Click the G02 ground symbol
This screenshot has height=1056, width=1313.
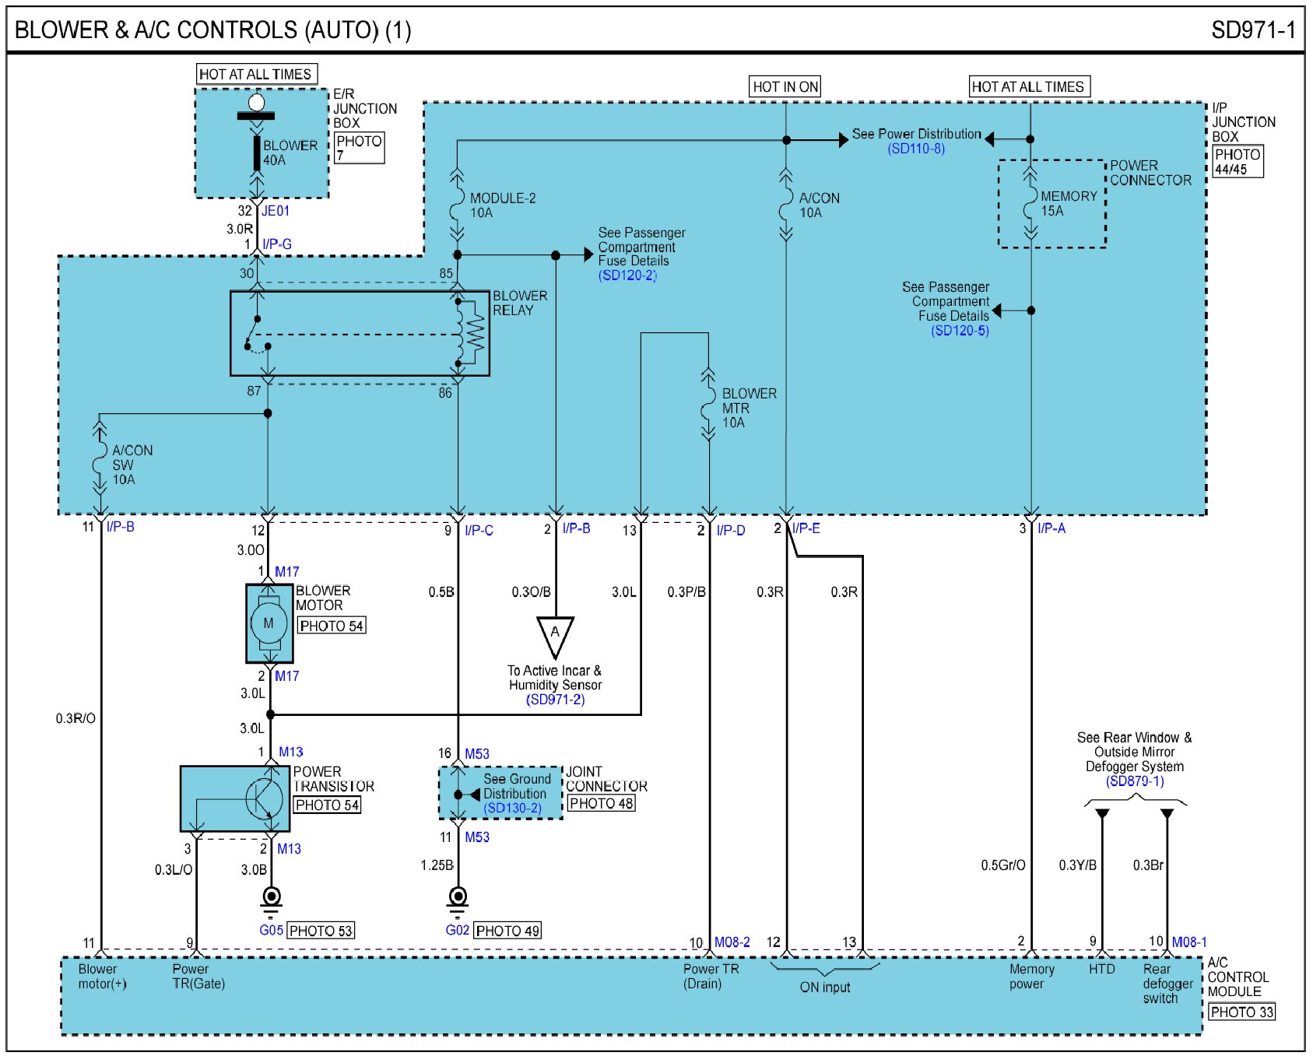[x=458, y=899]
